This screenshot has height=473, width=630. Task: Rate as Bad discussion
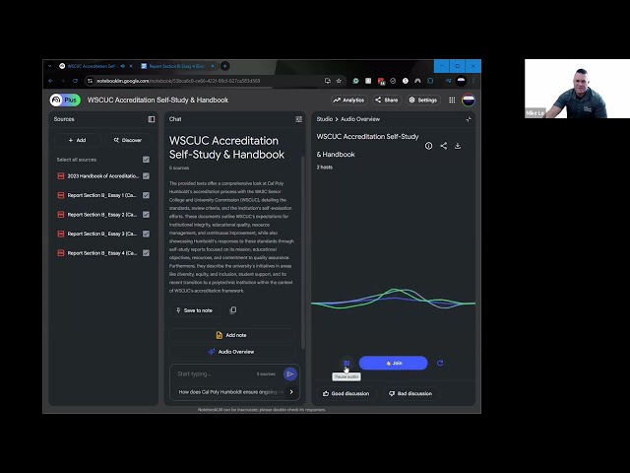(410, 394)
